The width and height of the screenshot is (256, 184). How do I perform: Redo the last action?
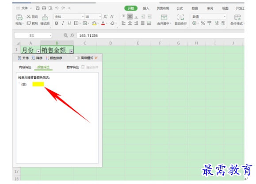click(x=63, y=8)
